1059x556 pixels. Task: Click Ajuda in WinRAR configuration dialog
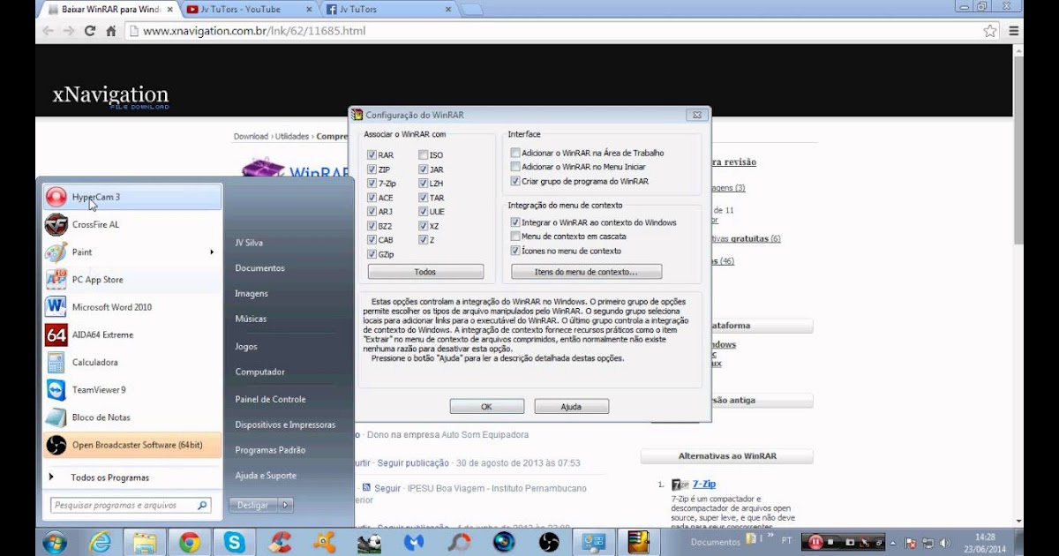(x=571, y=407)
